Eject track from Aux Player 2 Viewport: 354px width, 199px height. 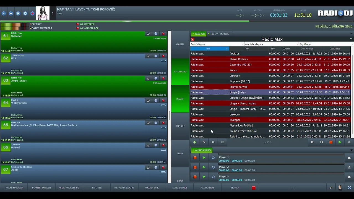tap(349, 167)
